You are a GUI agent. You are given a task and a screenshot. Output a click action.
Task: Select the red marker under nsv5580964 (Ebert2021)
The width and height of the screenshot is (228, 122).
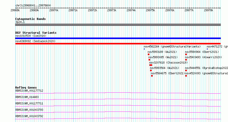coord(186,54)
